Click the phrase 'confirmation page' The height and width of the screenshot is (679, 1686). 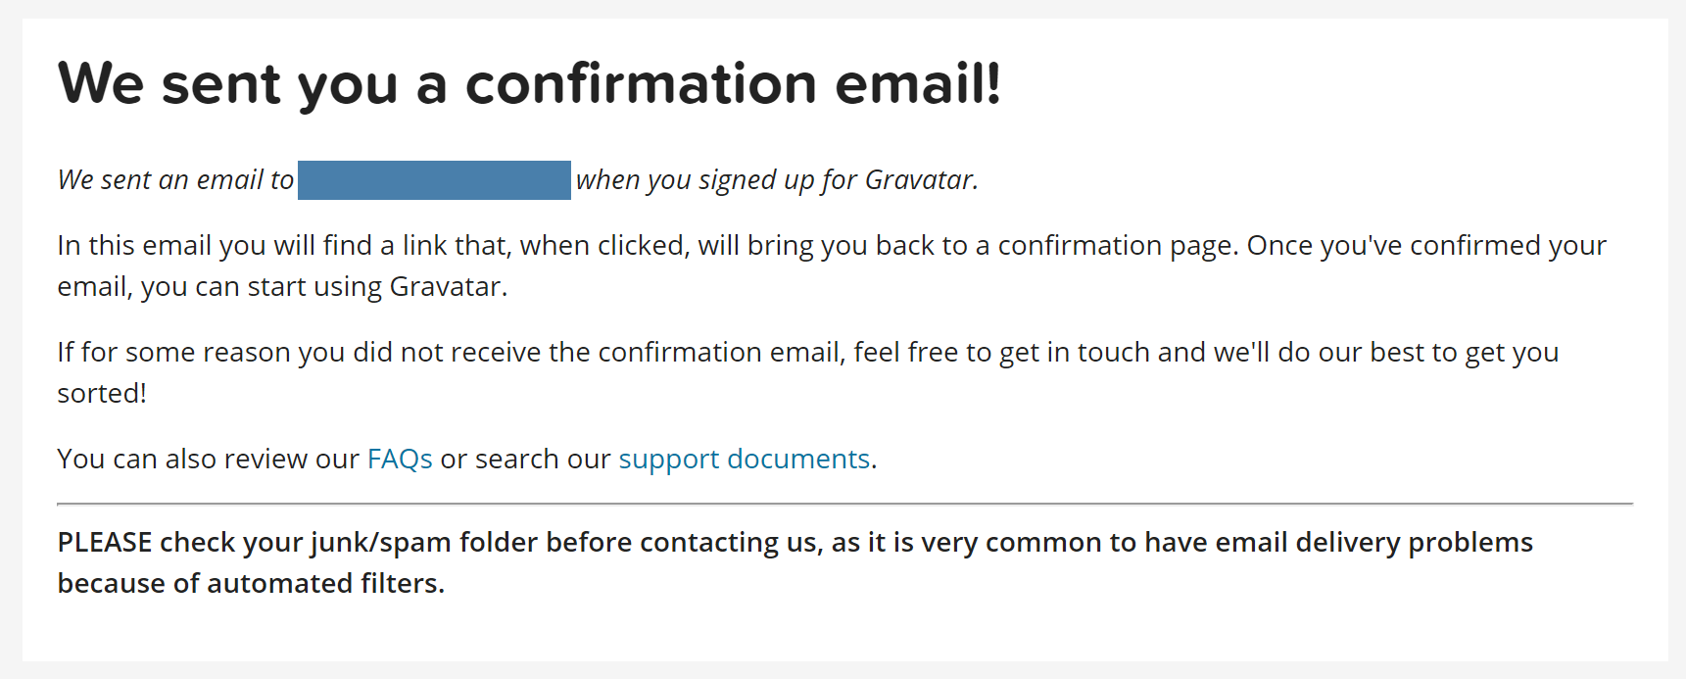pyautogui.click(x=1118, y=245)
